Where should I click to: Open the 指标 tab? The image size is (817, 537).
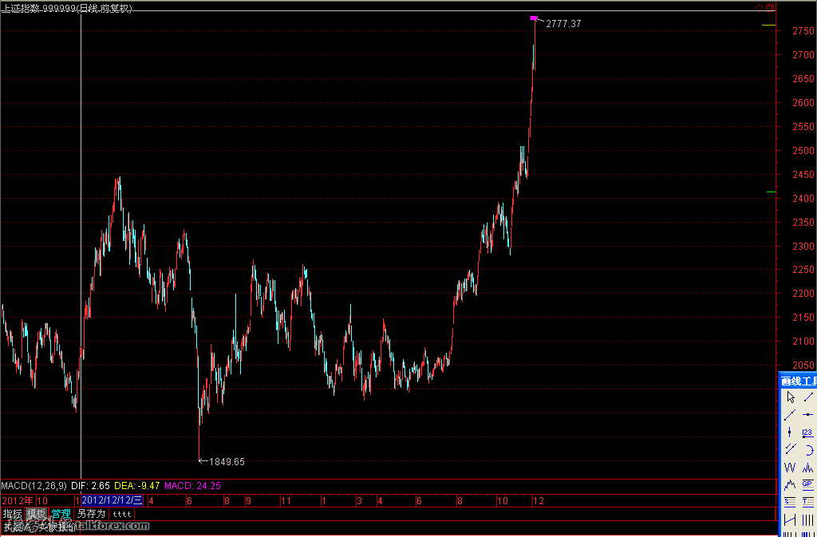click(13, 514)
